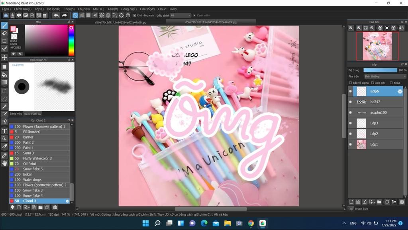The height and width of the screenshot is (230, 408).
Task: Hide layer hd247 with its visibility dot
Action: click(351, 102)
